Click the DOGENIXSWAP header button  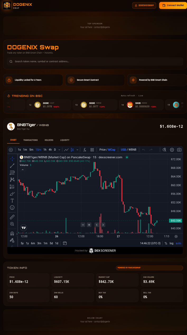144,5
